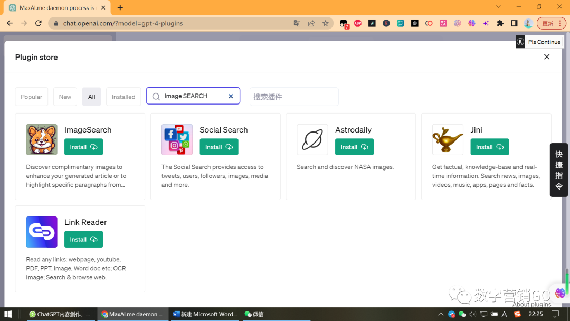Open the translate page icon in address bar

coord(297,23)
